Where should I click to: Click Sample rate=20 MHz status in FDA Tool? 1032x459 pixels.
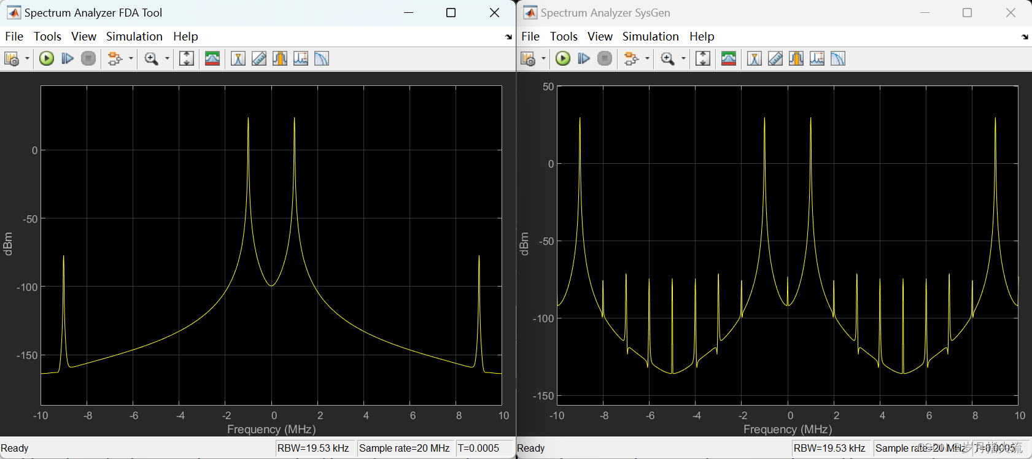click(404, 449)
